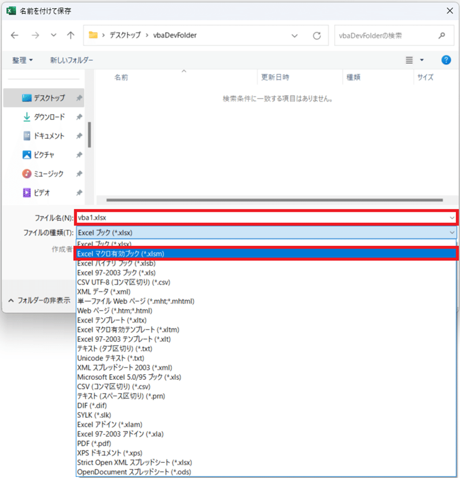
Task: Sort by サイズ column header
Action: [425, 77]
